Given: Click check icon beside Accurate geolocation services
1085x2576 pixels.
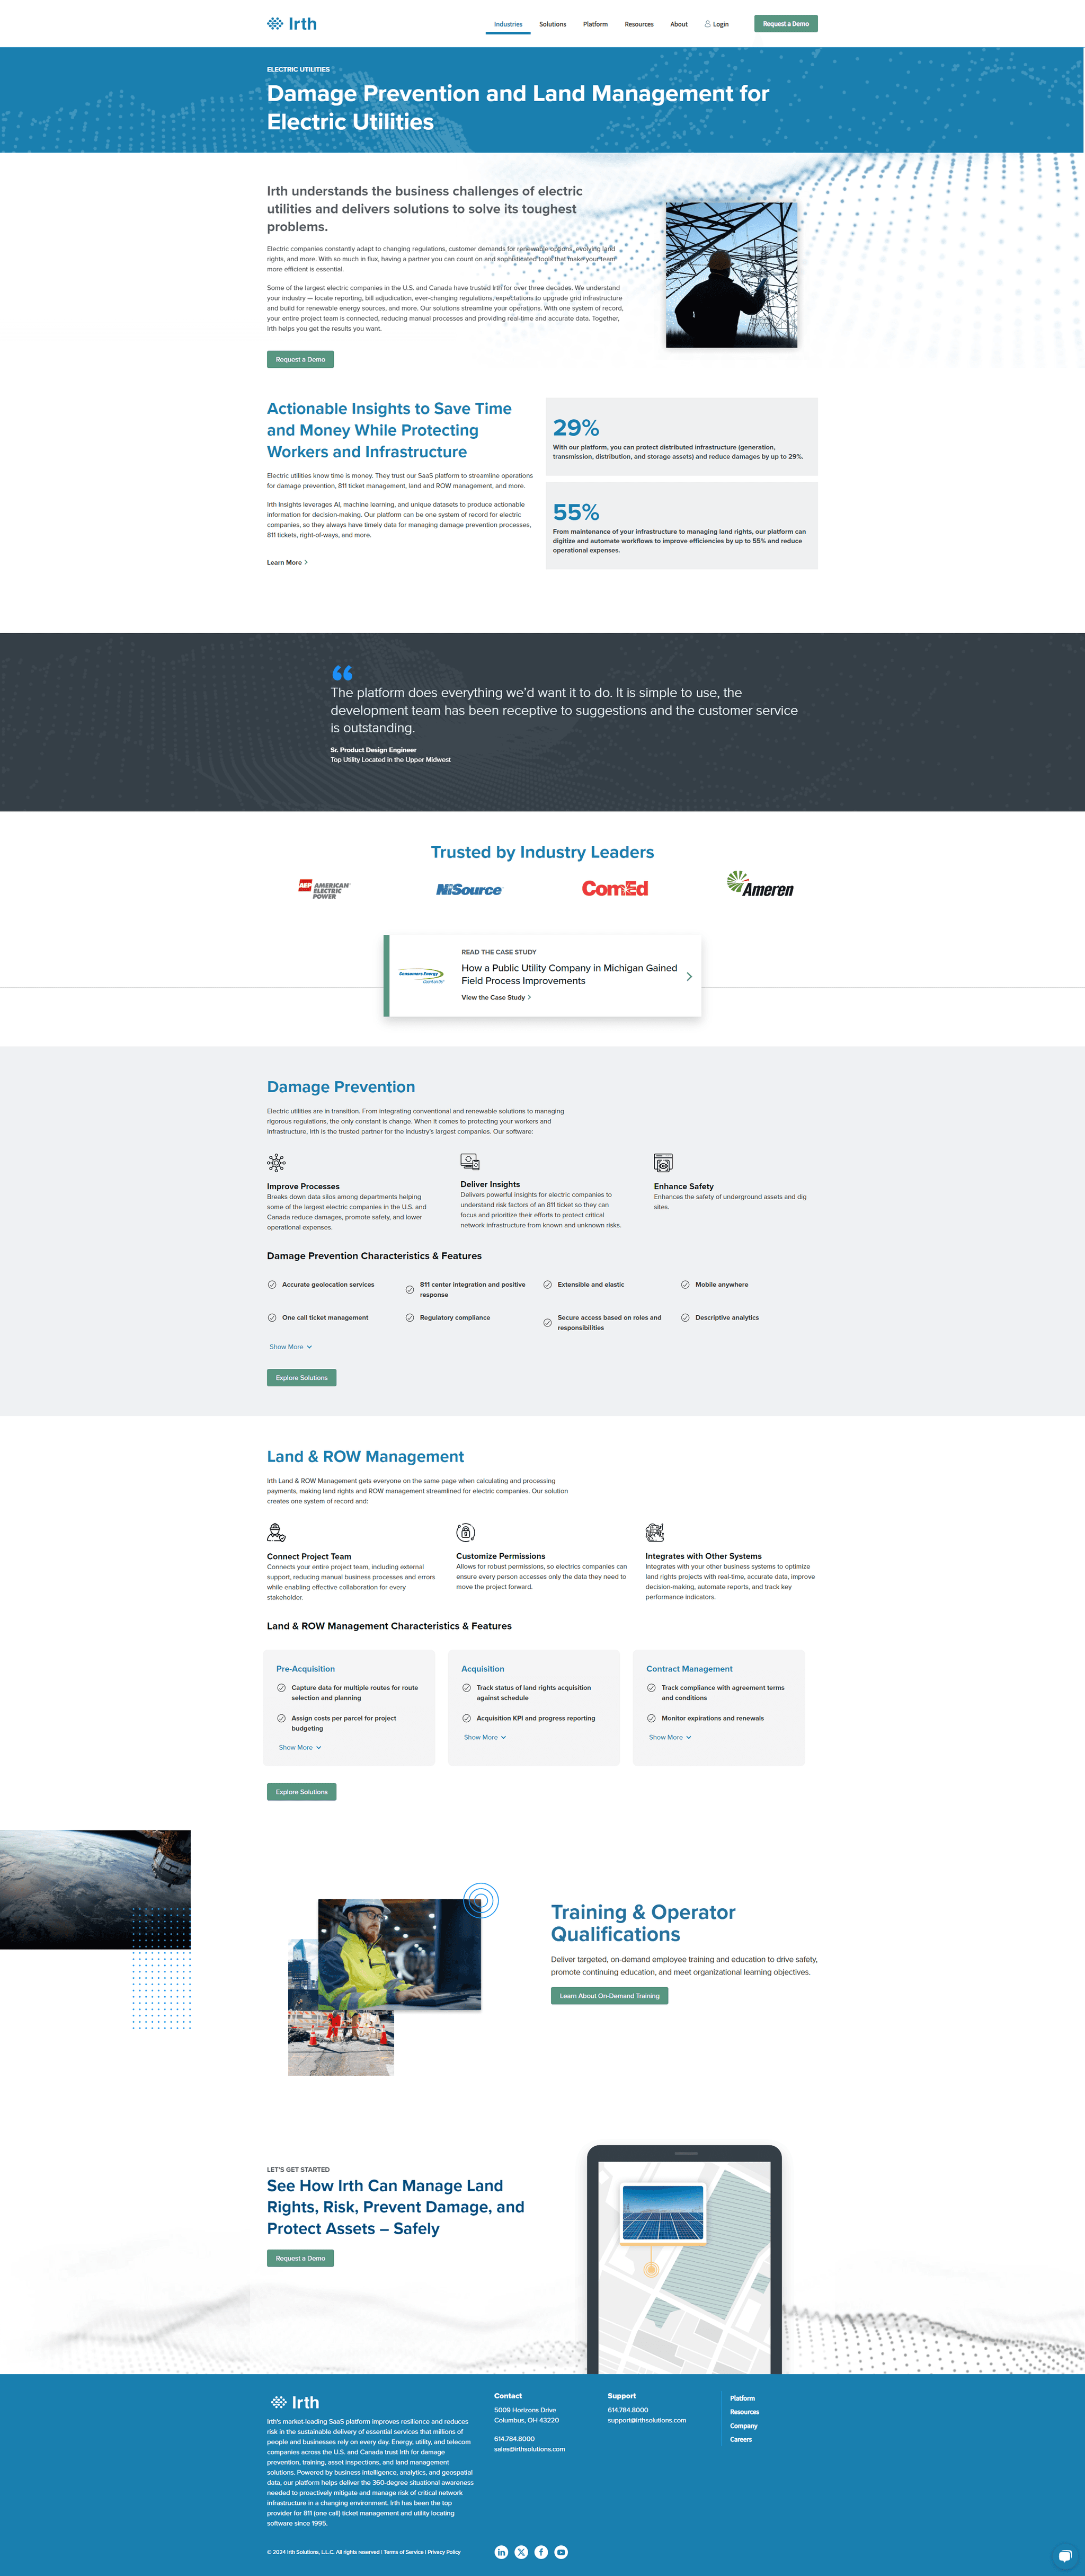Looking at the screenshot, I should [272, 1285].
